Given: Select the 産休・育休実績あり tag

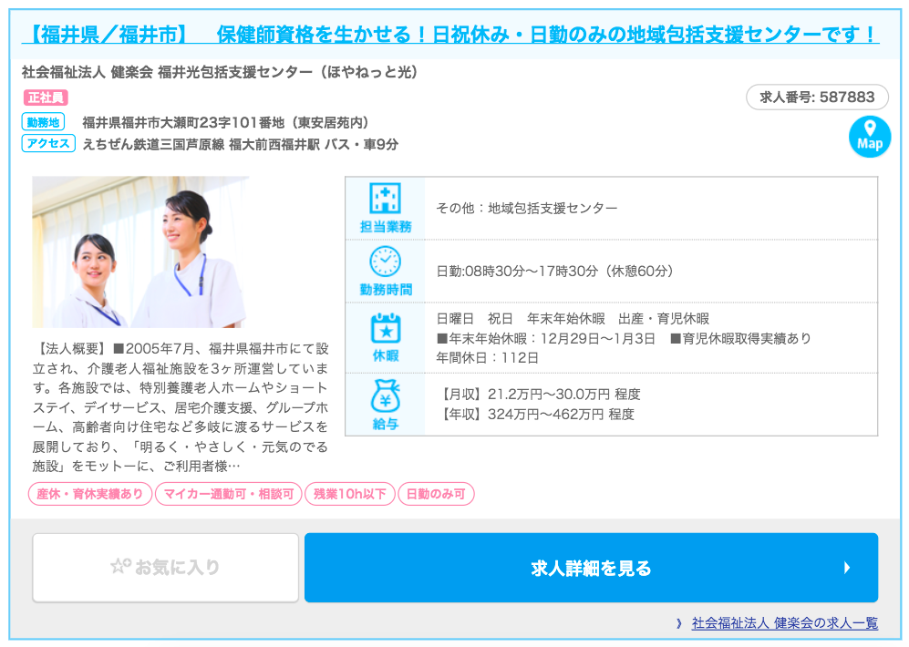Looking at the screenshot, I should pyautogui.click(x=89, y=494).
